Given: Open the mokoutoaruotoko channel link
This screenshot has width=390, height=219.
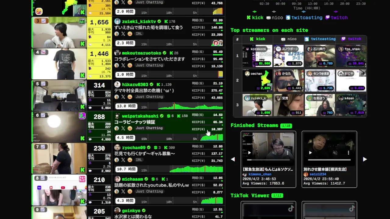Looking at the screenshot, I should 142,53.
